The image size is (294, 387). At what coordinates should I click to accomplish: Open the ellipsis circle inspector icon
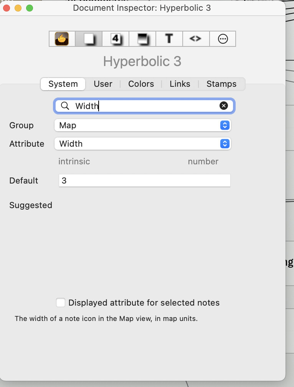pos(223,39)
